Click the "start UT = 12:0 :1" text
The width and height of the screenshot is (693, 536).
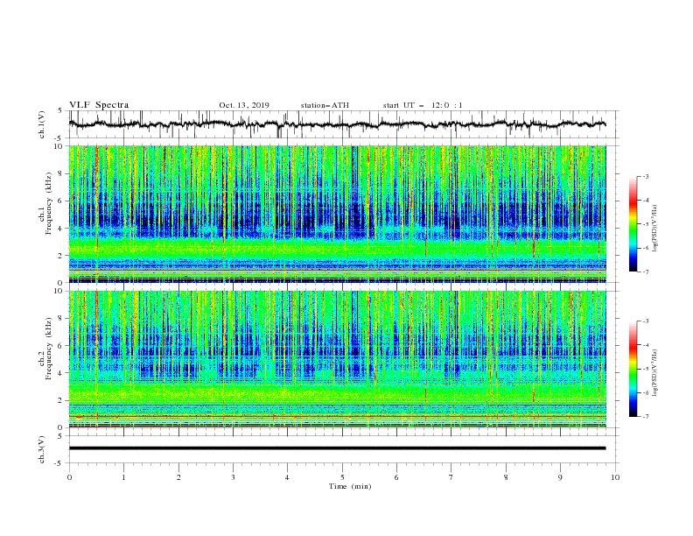(x=423, y=105)
